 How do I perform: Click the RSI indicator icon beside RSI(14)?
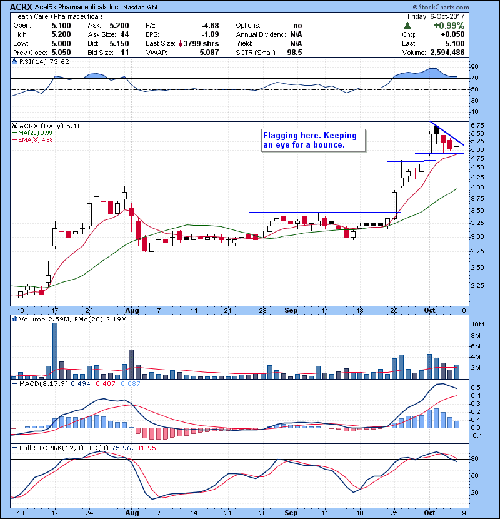tap(14, 61)
